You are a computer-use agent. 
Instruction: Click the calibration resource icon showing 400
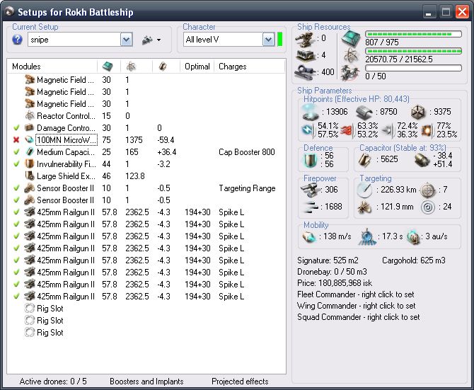(306, 71)
